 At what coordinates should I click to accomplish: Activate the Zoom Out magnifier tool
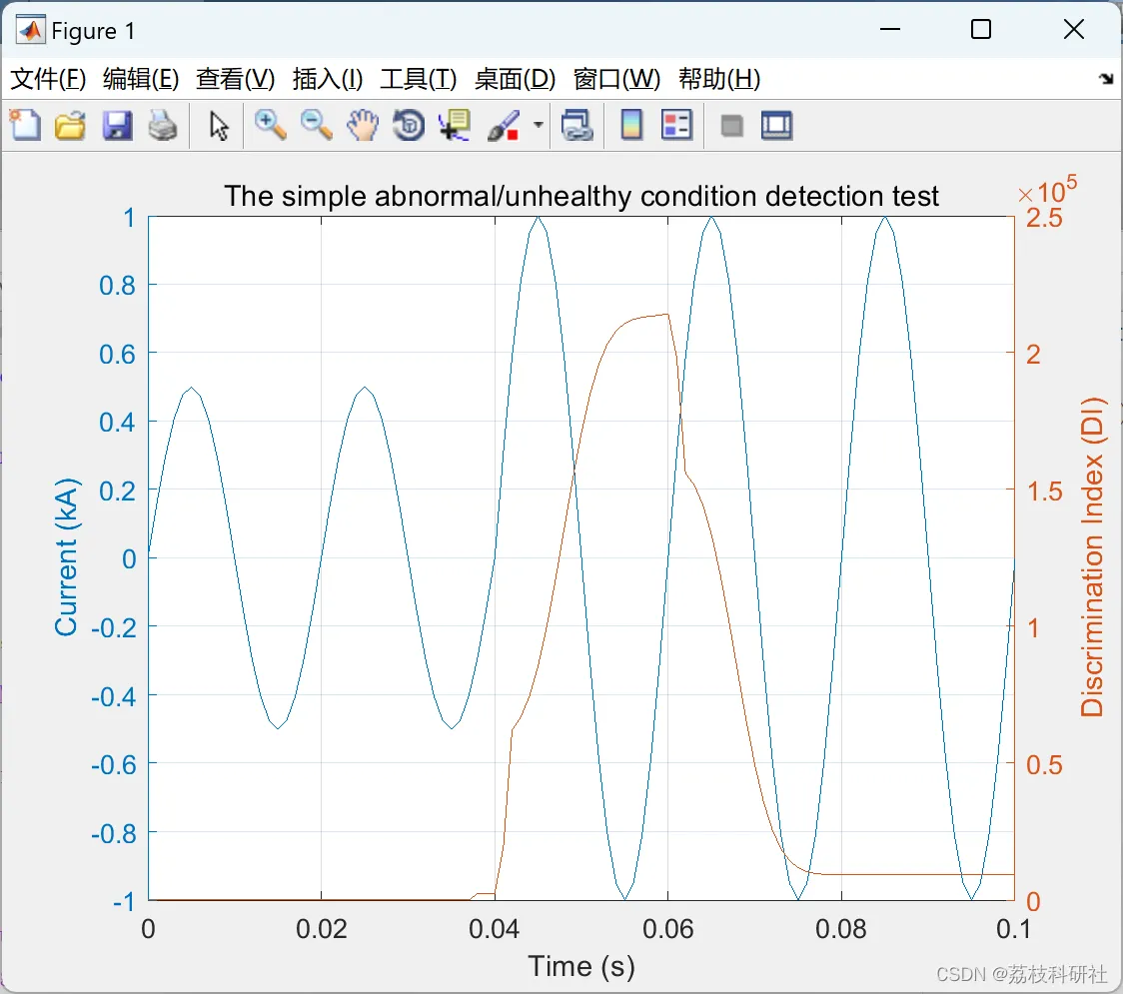pyautogui.click(x=316, y=125)
